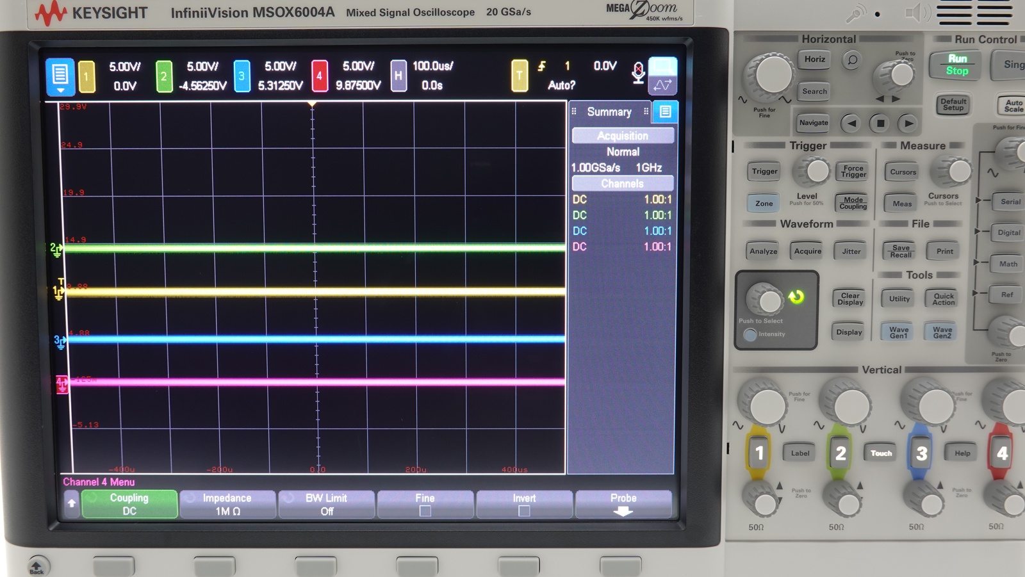Click channel 3 ground marker on graticule

(x=60, y=342)
